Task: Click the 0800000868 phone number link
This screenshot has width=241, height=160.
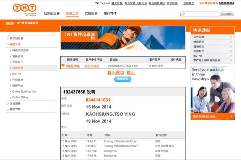Action: pyautogui.click(x=226, y=3)
